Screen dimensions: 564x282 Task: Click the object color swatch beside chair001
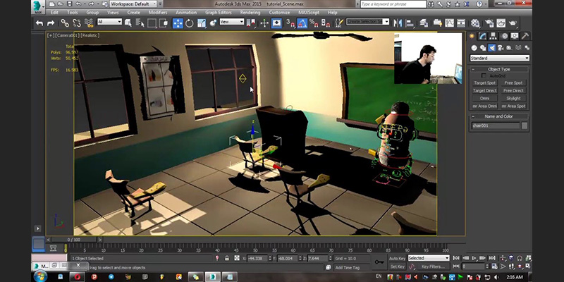(x=525, y=125)
